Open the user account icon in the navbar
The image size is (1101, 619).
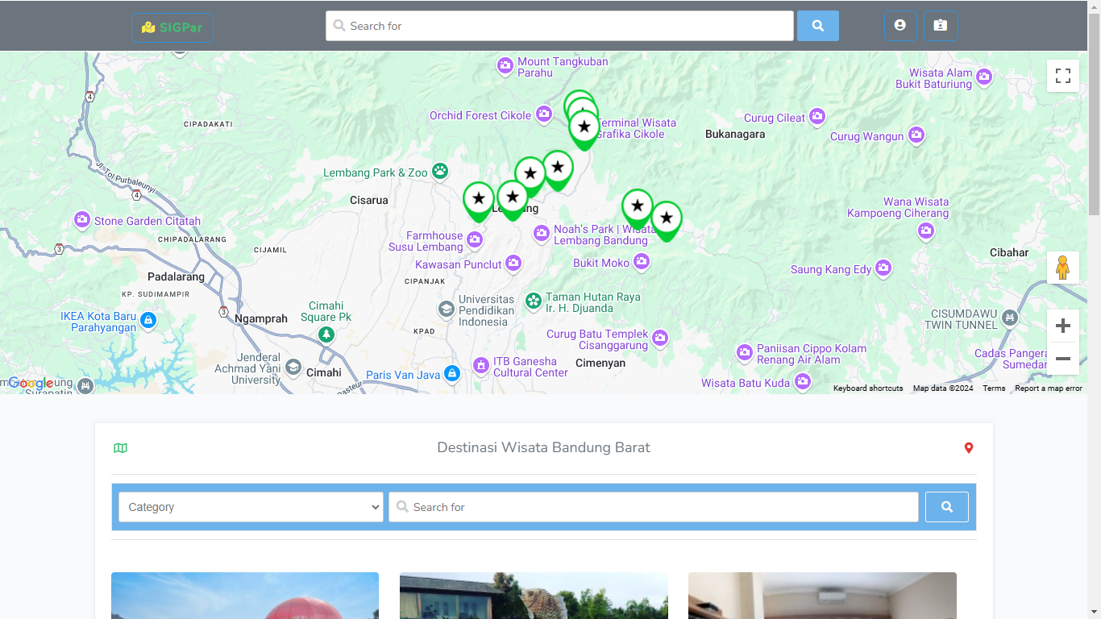click(x=900, y=25)
